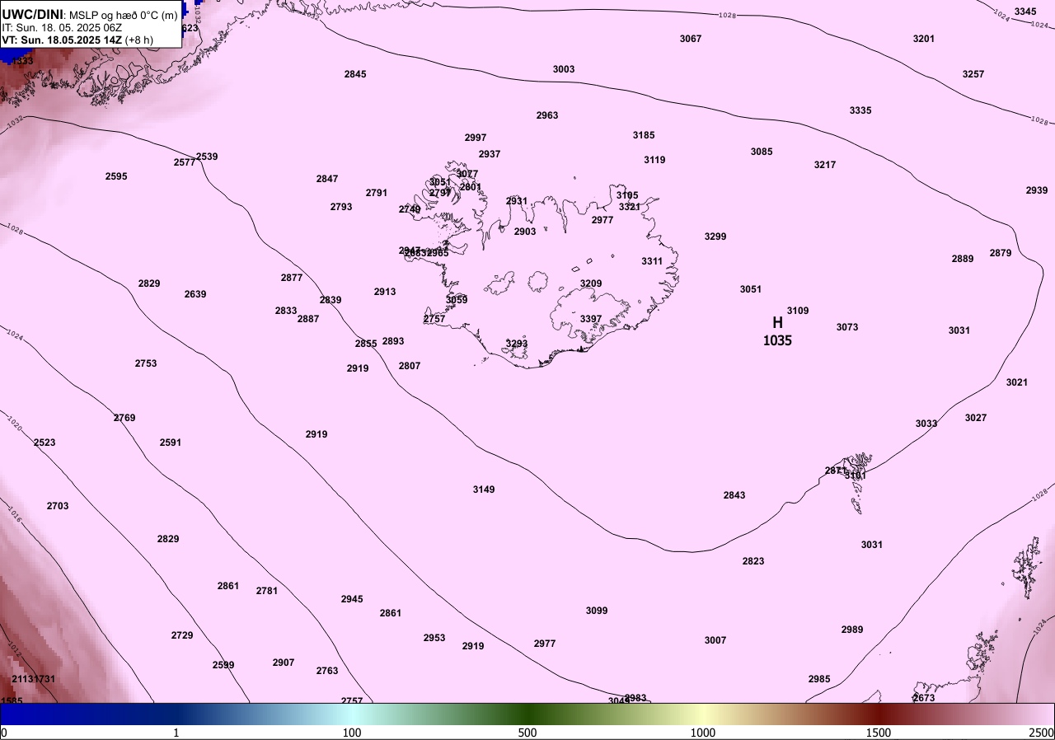Screen dimensions: 1055x740
Task: Click the 2843 height value
Action: coord(734,495)
